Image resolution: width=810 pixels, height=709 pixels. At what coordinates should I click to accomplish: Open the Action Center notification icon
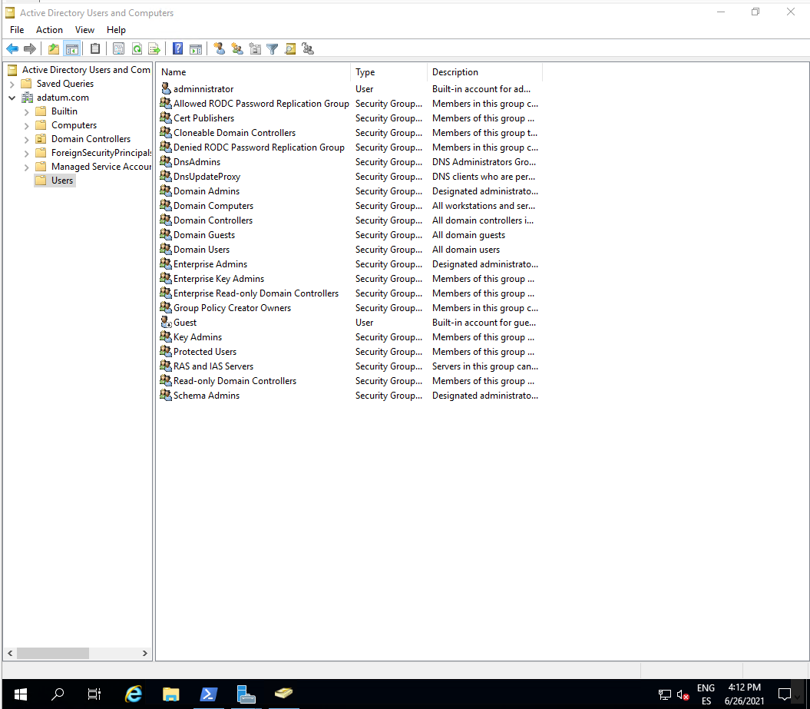coord(784,694)
